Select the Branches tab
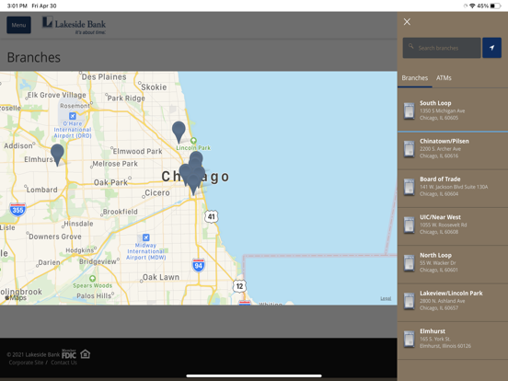 pyautogui.click(x=415, y=77)
